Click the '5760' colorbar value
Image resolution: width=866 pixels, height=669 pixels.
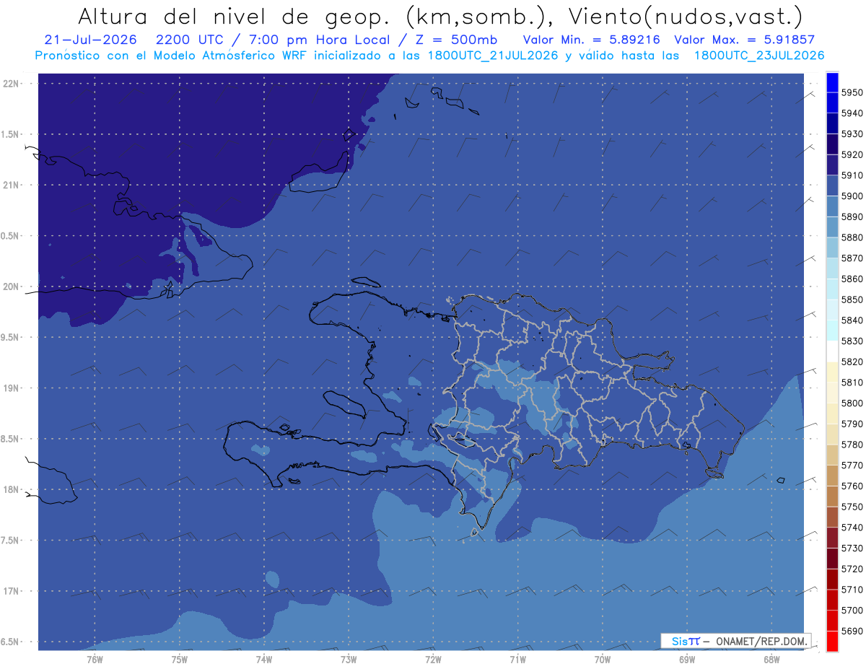pyautogui.click(x=852, y=486)
